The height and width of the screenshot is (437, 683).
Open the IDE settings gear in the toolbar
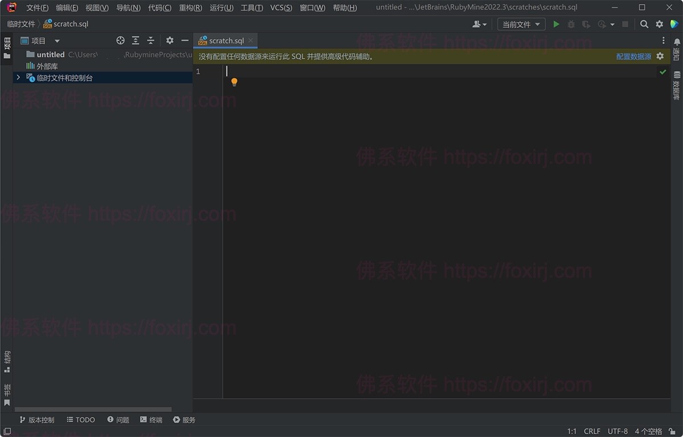(x=659, y=24)
